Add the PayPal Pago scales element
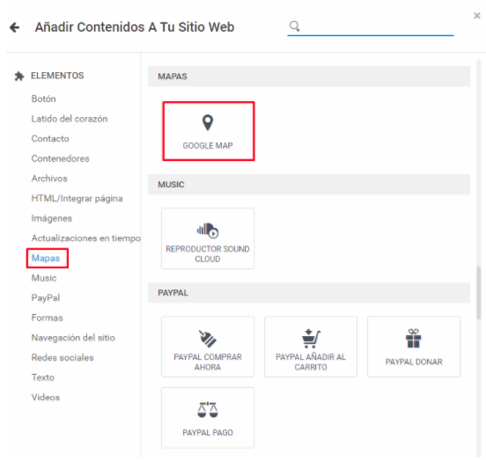This screenshot has width=486, height=460. [208, 417]
